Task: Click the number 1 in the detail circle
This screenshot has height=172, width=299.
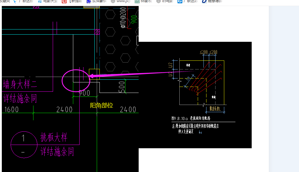Action: [23, 138]
